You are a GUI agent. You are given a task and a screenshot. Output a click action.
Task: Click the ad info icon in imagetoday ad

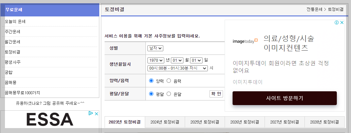pyautogui.click(x=336, y=23)
